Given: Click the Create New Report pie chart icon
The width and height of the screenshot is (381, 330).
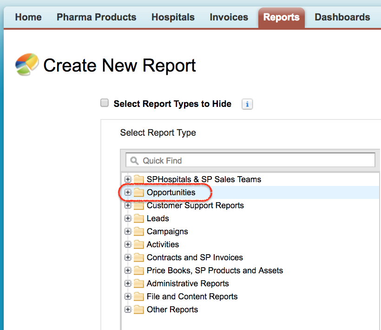Looking at the screenshot, I should click(27, 65).
